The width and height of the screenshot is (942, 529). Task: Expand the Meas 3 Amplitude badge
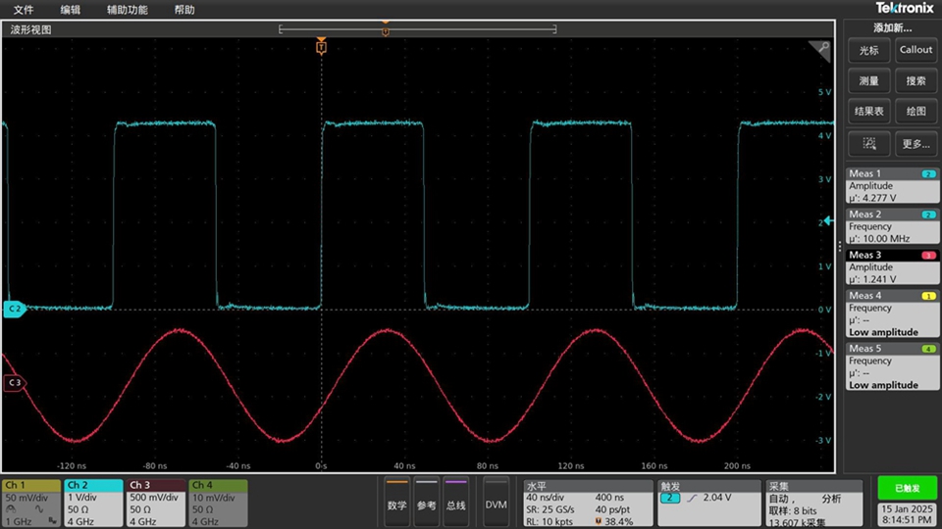coord(892,266)
